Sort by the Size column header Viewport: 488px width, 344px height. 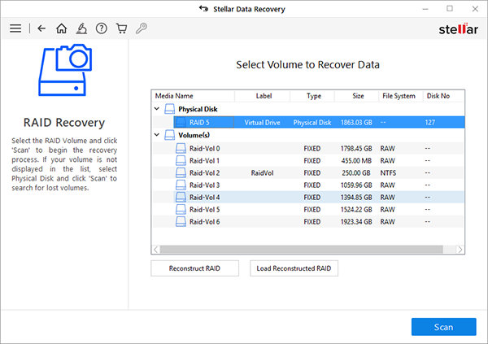[357, 96]
